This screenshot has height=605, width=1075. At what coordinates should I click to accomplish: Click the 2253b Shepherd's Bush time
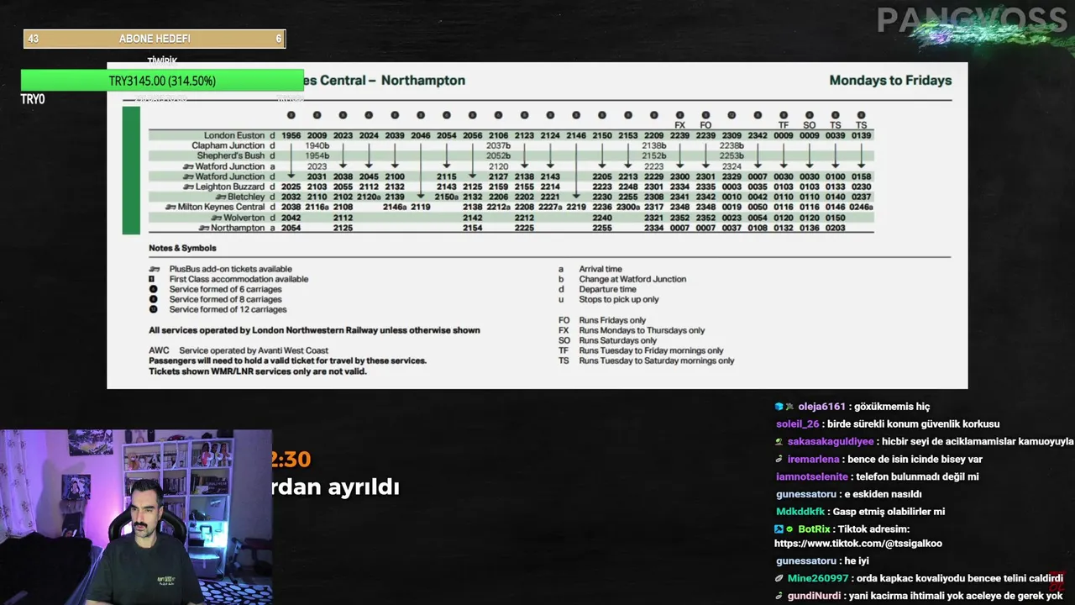point(732,155)
